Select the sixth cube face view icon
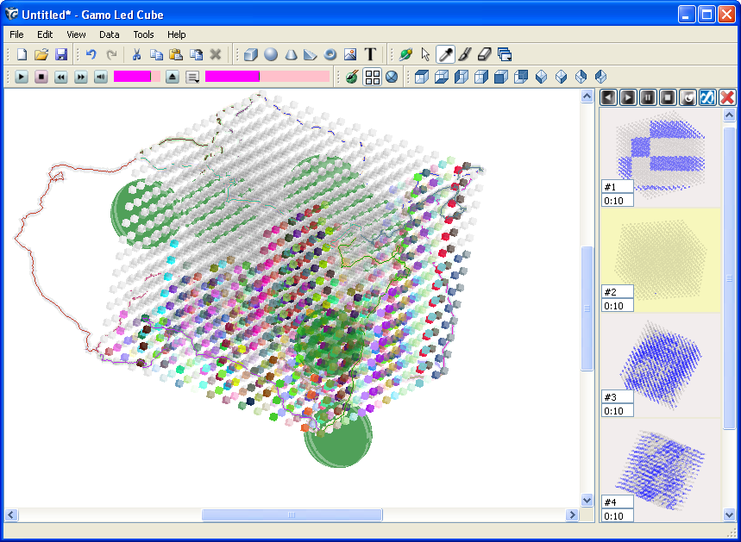 pyautogui.click(x=521, y=77)
